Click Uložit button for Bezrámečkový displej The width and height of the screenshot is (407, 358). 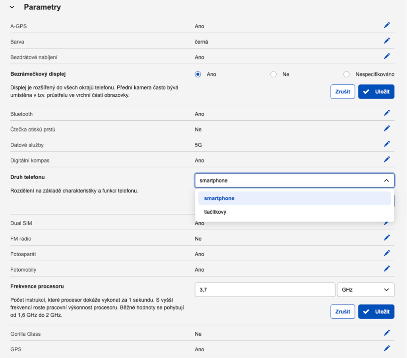[376, 92]
